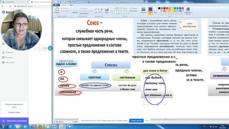Click Resize (Изменить размер) in the image group

[x=86, y=11]
